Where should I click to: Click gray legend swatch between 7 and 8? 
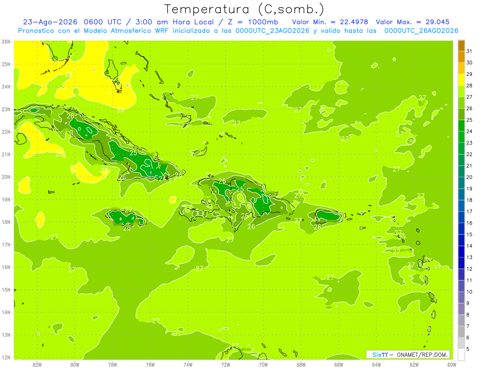point(461,320)
